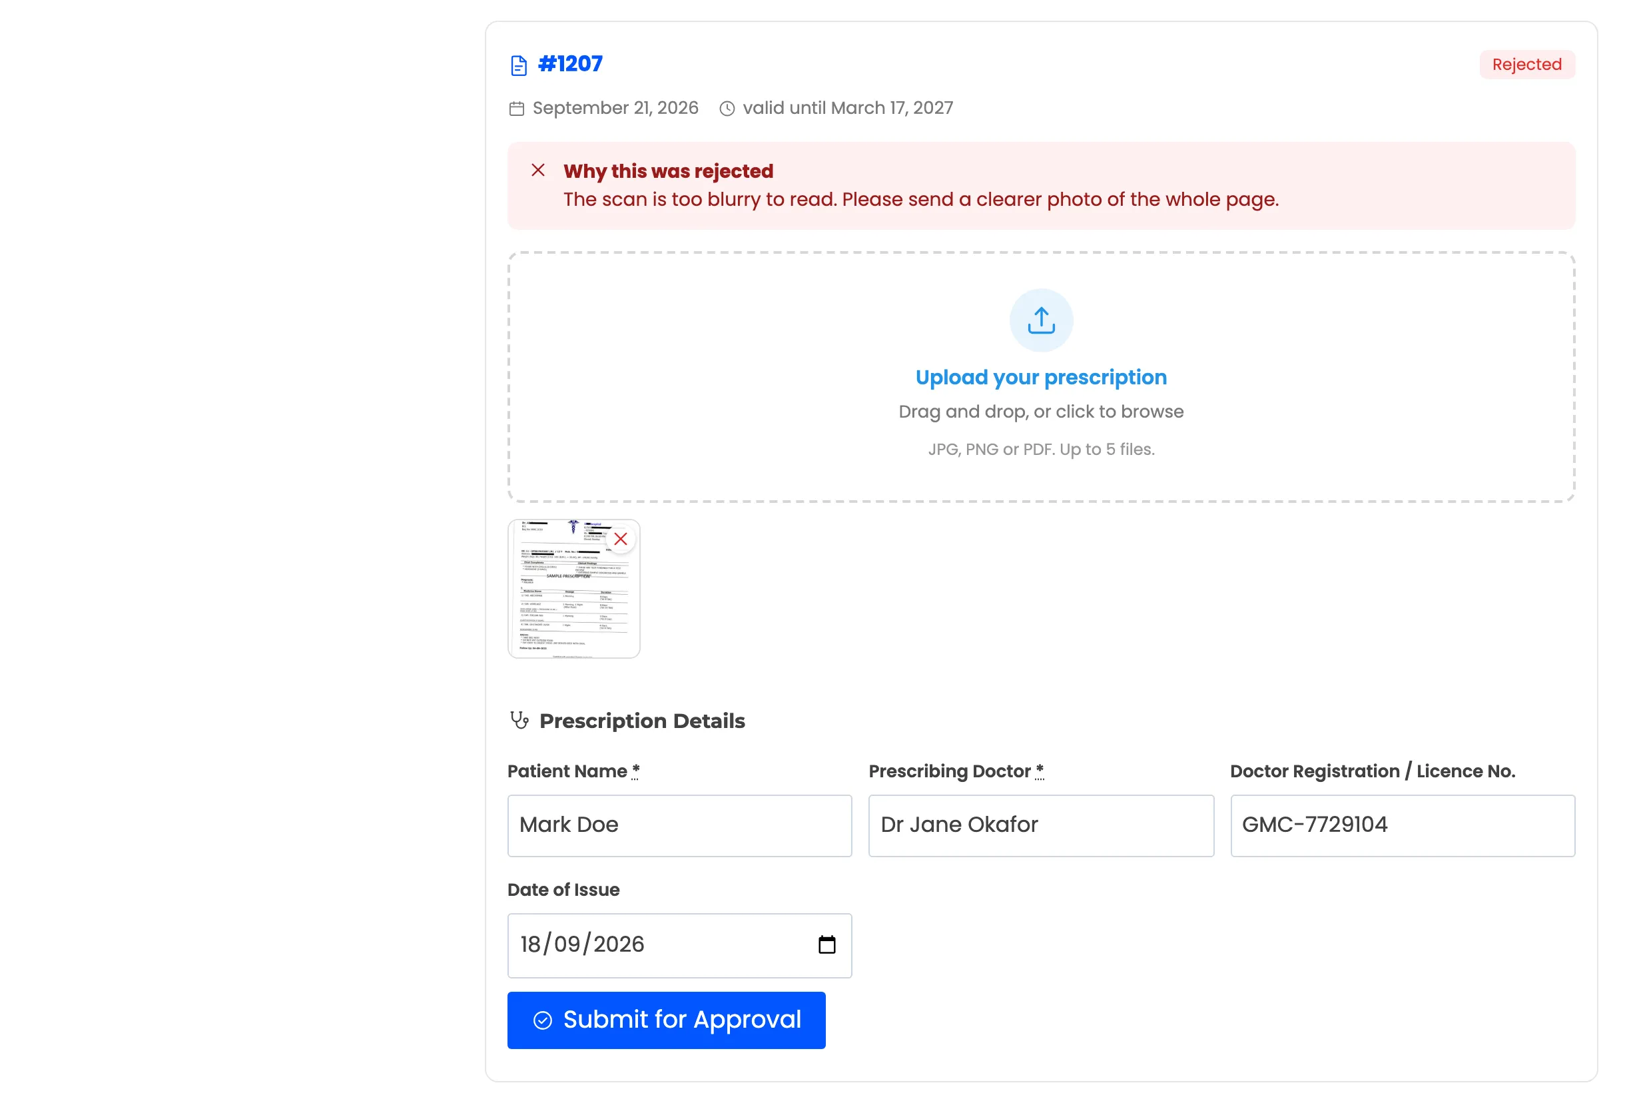
Task: Click 'Why this was rejected' heading
Action: pyautogui.click(x=667, y=171)
